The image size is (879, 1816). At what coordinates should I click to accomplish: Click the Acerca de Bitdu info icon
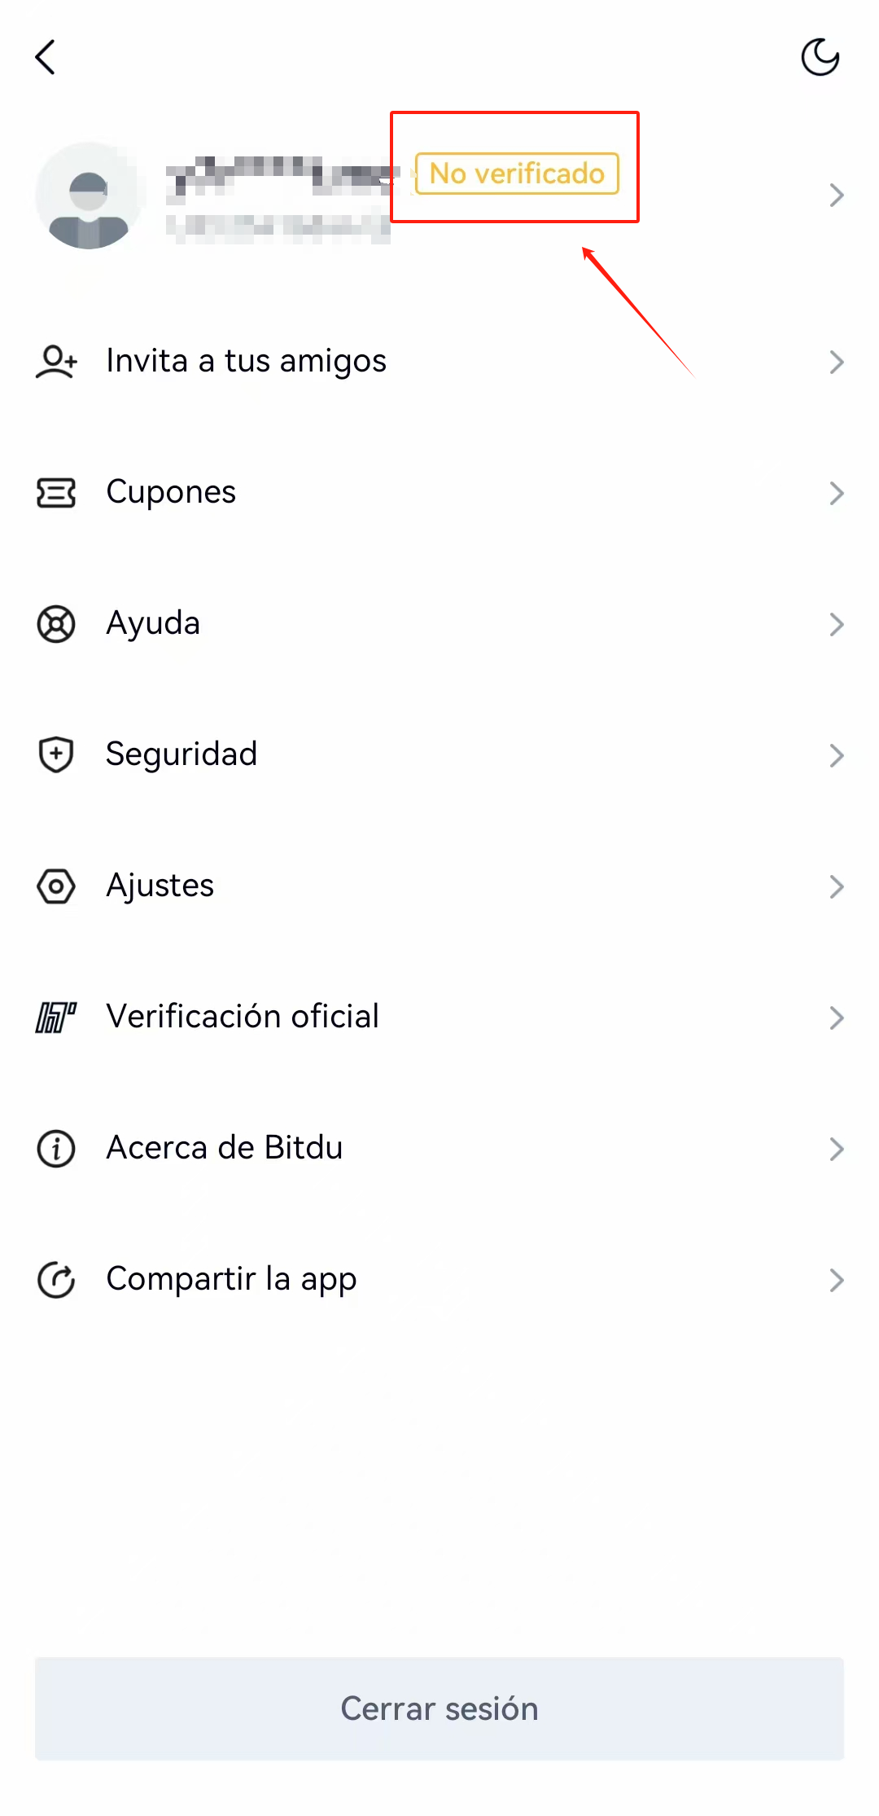[56, 1149]
